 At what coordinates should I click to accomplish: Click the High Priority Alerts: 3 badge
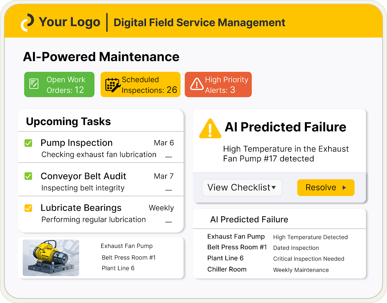click(x=218, y=84)
